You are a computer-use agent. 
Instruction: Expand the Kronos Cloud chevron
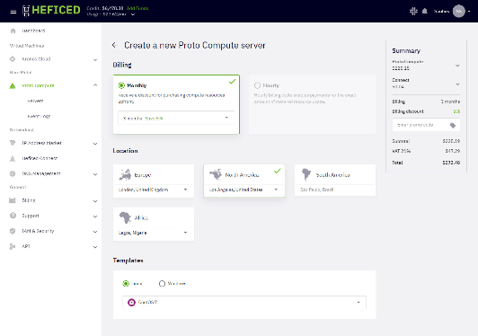95,60
